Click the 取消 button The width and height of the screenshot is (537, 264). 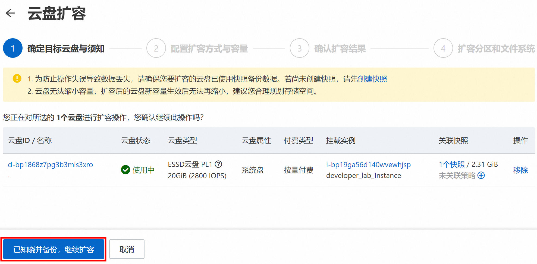127,249
